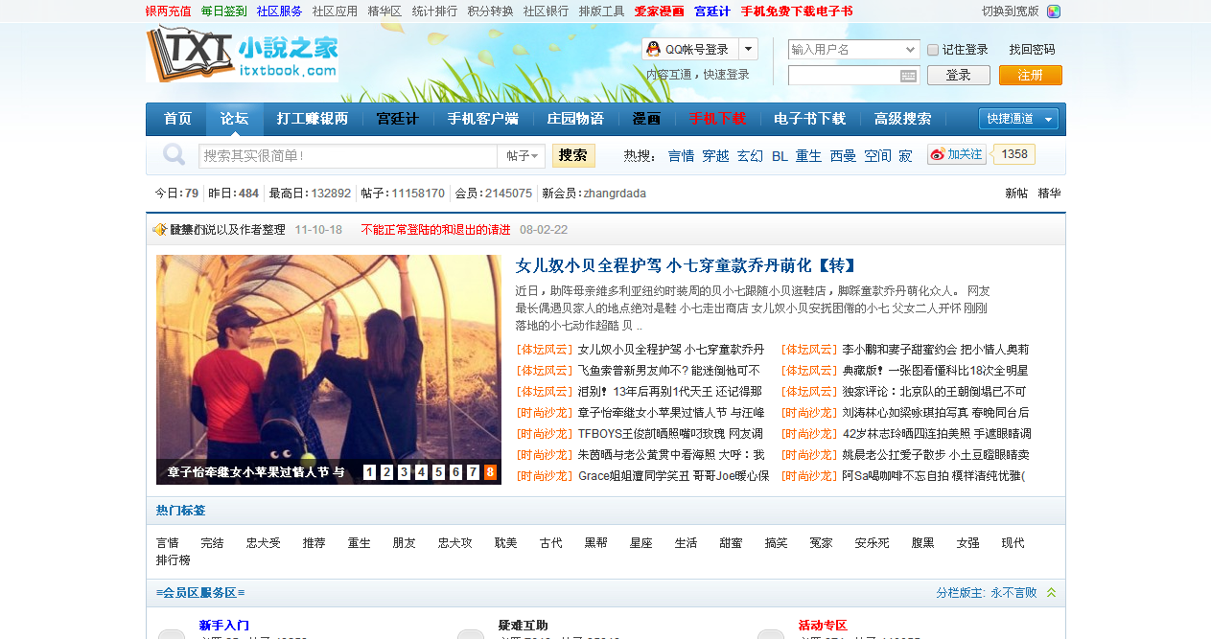
Task: Select highlighted slide number 8
Action: [491, 472]
